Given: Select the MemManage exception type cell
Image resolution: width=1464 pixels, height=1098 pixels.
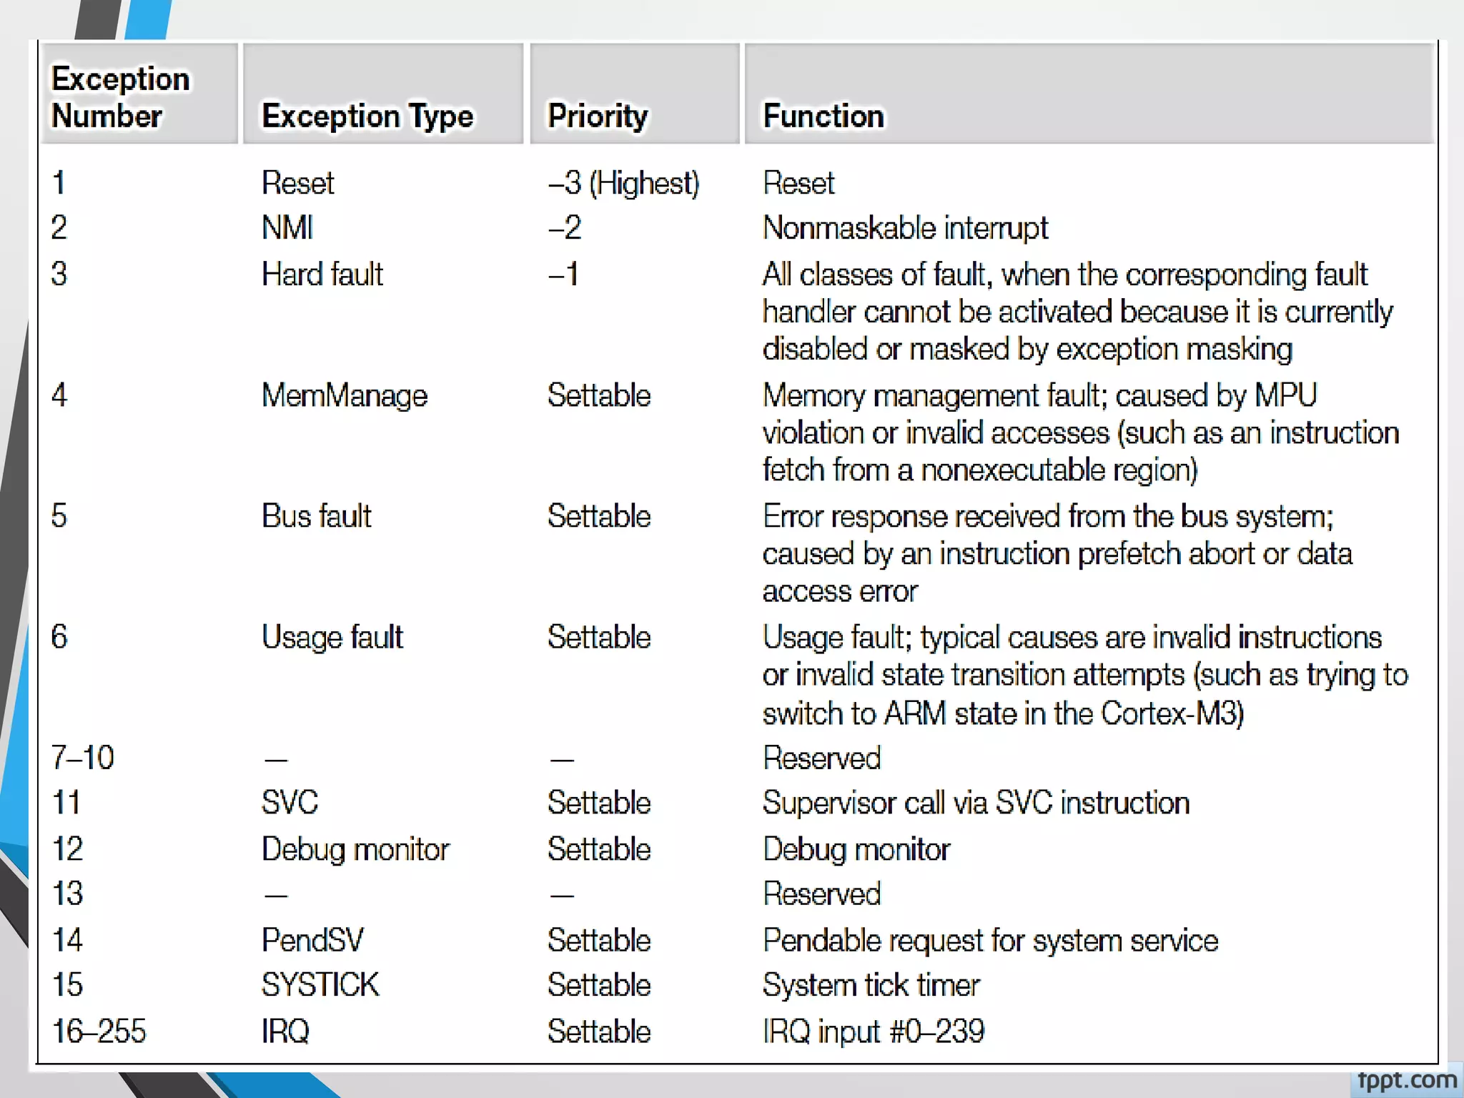Looking at the screenshot, I should 345,395.
